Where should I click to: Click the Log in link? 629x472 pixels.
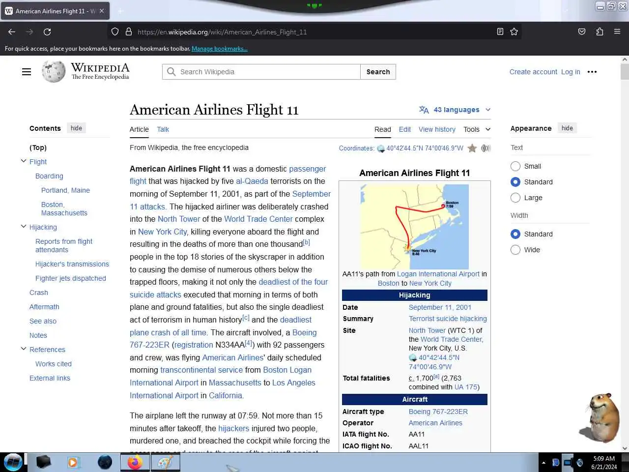pos(571,72)
